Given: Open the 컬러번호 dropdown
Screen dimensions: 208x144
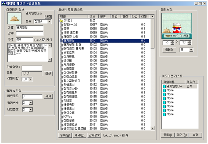Looking at the screenshot, I should tap(31, 103).
